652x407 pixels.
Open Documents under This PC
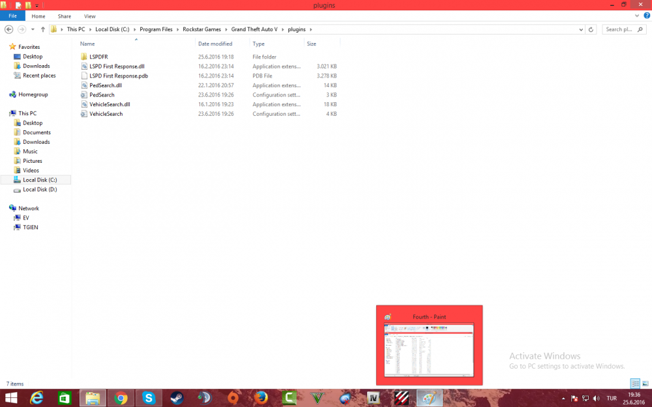(37, 132)
